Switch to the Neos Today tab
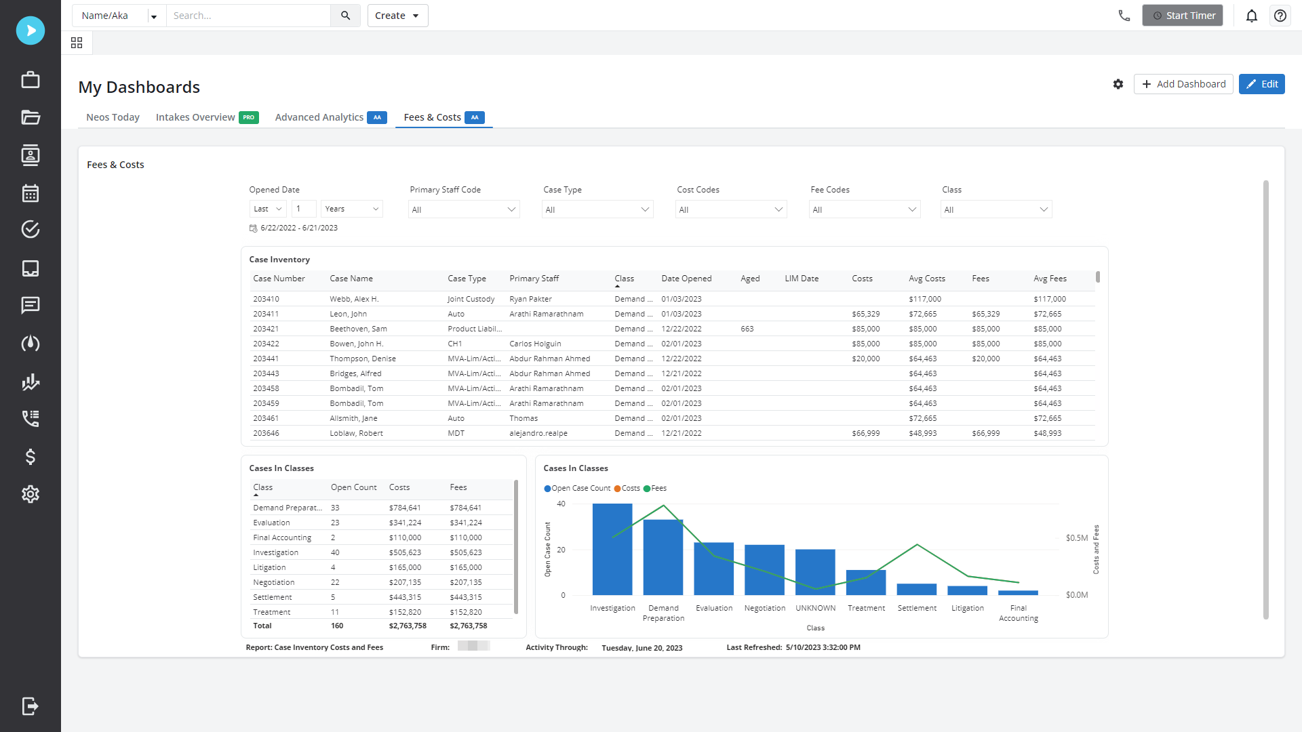 pos(113,117)
